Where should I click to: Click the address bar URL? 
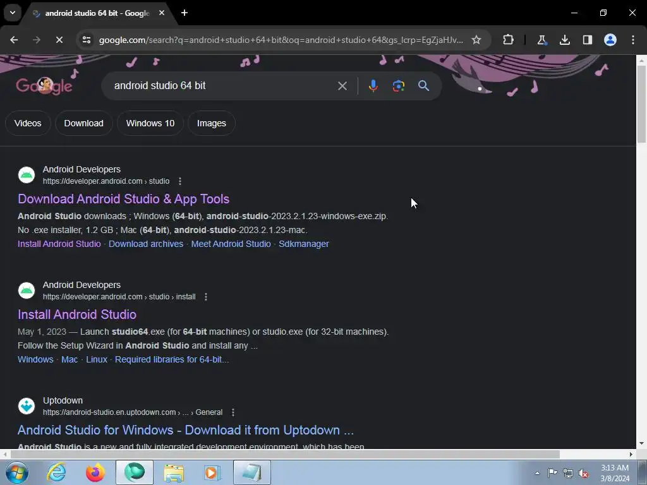[281, 40]
